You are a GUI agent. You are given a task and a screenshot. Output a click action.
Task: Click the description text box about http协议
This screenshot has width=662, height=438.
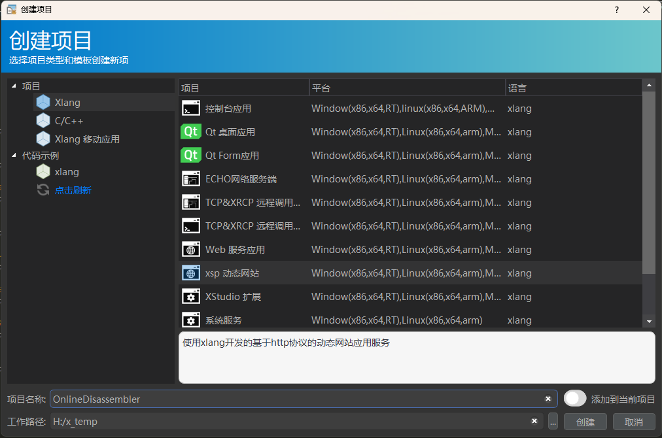417,358
